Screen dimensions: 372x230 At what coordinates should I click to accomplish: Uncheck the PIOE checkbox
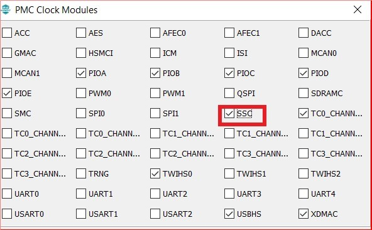(x=7, y=93)
